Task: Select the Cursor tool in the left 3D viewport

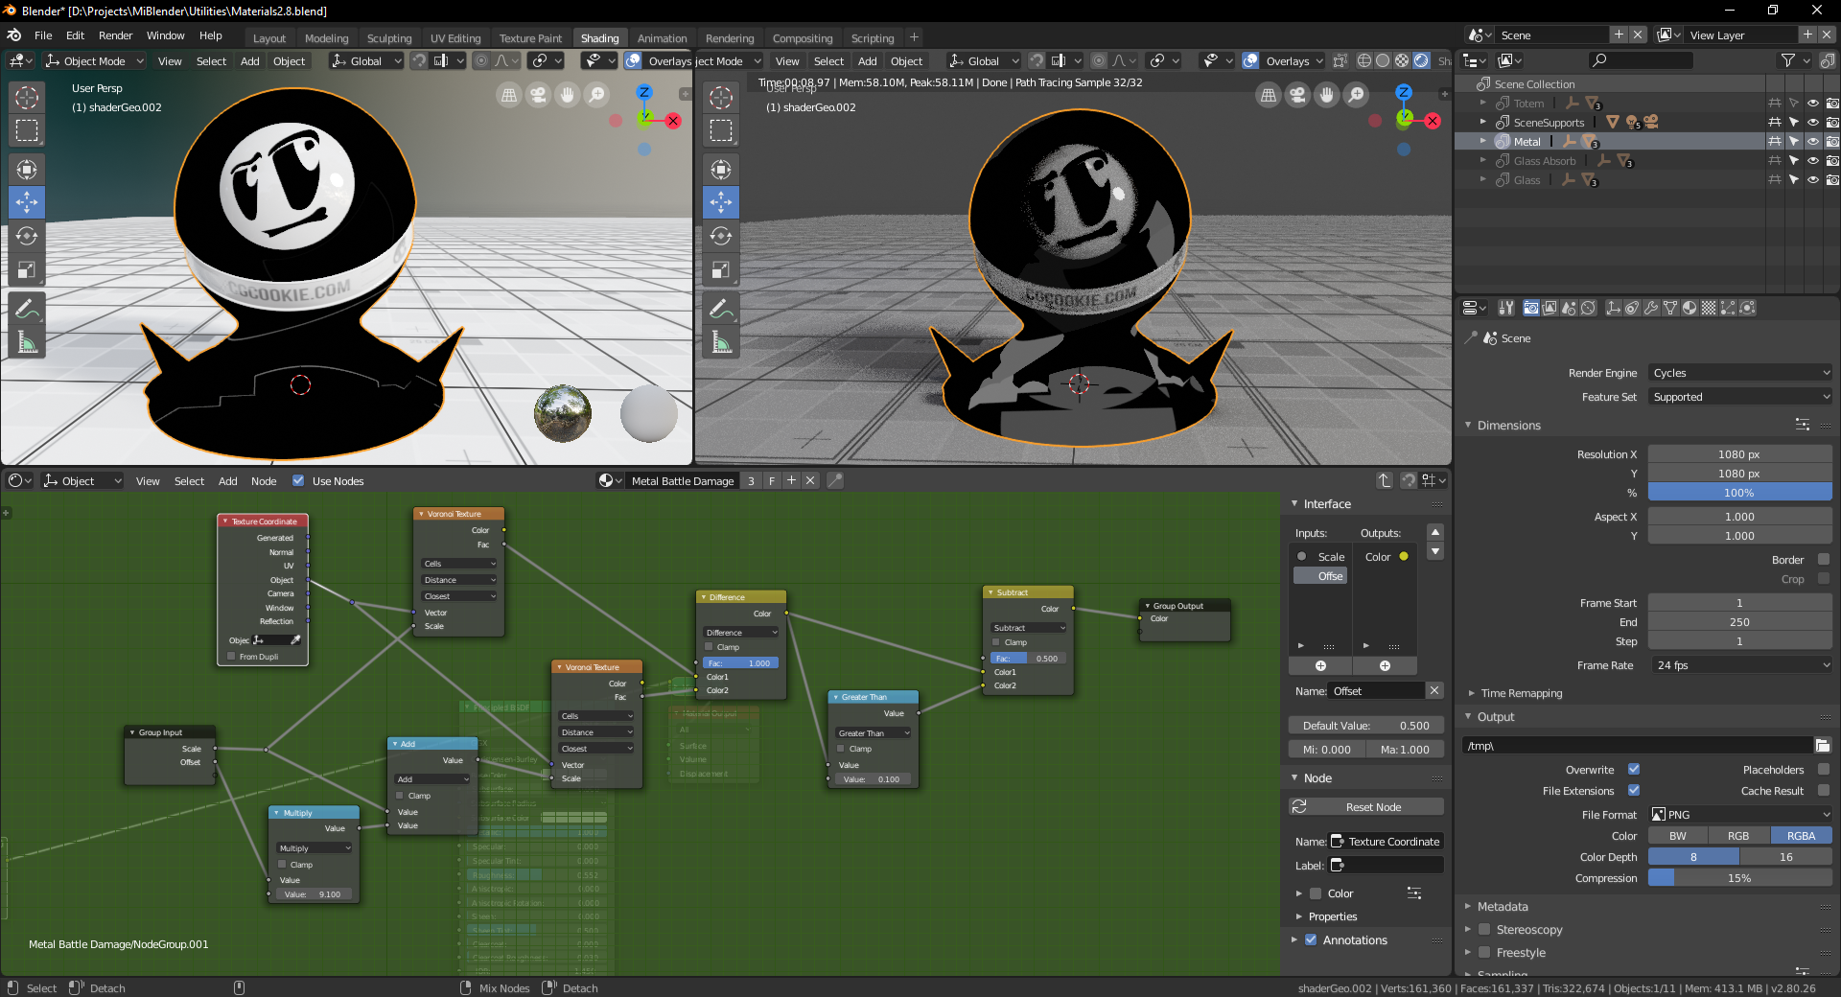Action: coord(27,98)
